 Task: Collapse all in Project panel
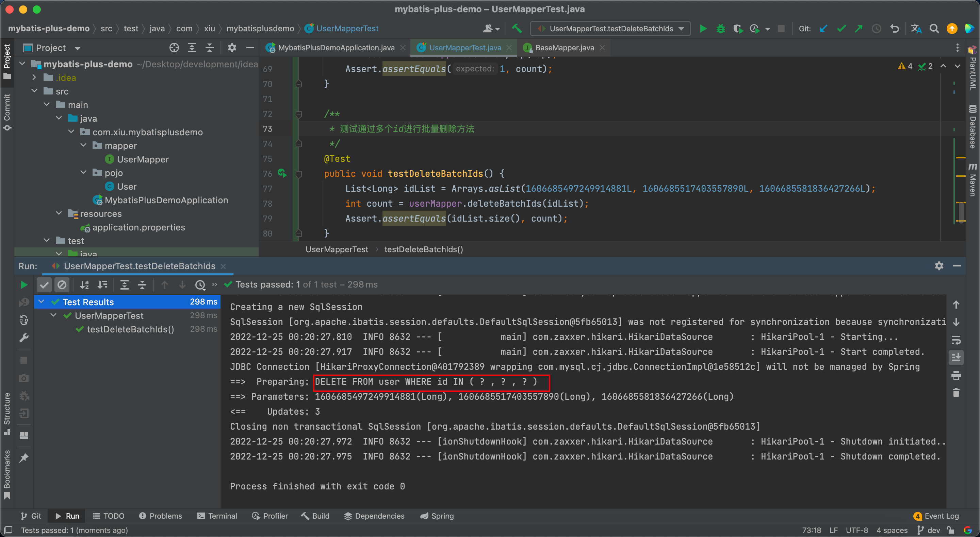(x=209, y=48)
